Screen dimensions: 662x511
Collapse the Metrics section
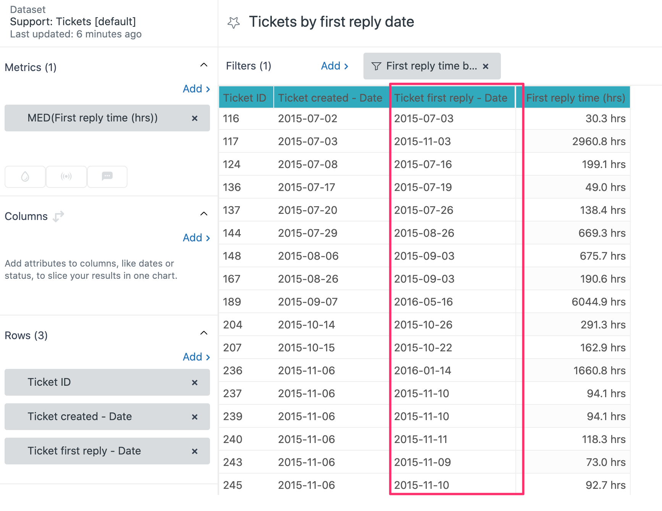[204, 65]
